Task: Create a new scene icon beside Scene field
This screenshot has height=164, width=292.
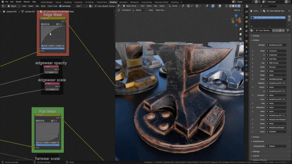Action: coord(256,2)
